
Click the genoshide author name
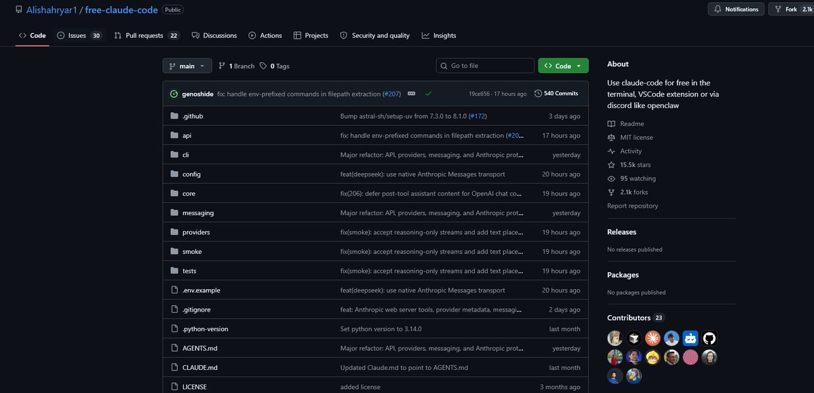pos(197,94)
